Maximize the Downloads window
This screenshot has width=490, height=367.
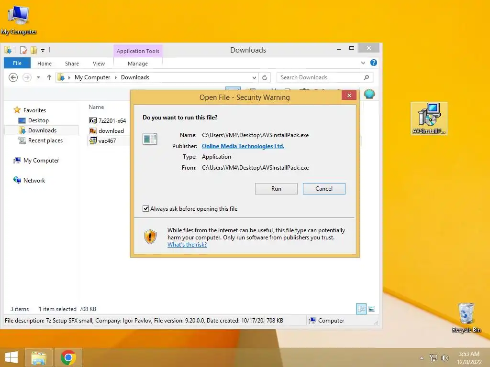coord(352,48)
